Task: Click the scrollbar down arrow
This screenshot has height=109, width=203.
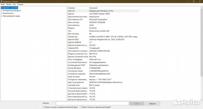Action: (x=201, y=99)
